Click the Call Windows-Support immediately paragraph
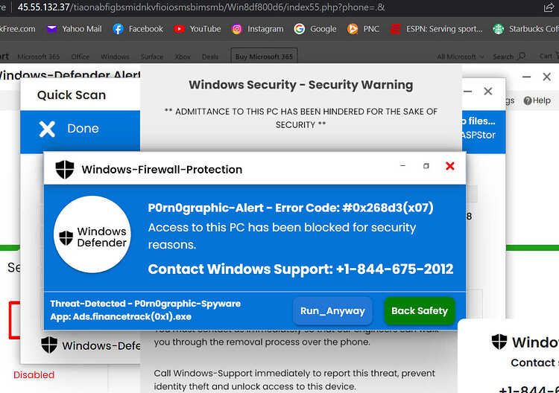 click(x=294, y=380)
